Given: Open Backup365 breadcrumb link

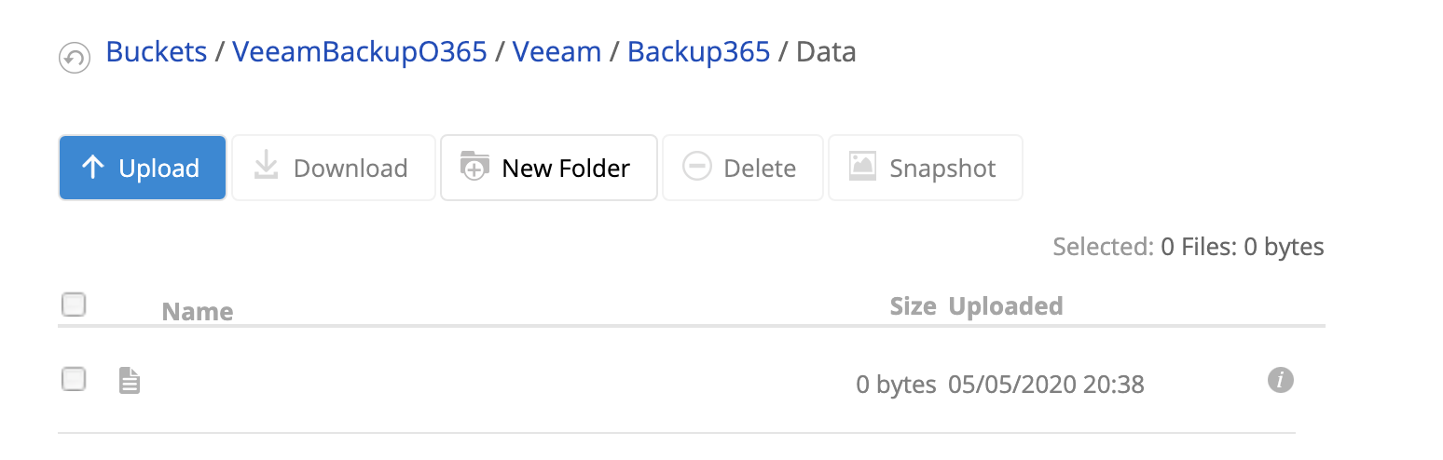Looking at the screenshot, I should [699, 51].
